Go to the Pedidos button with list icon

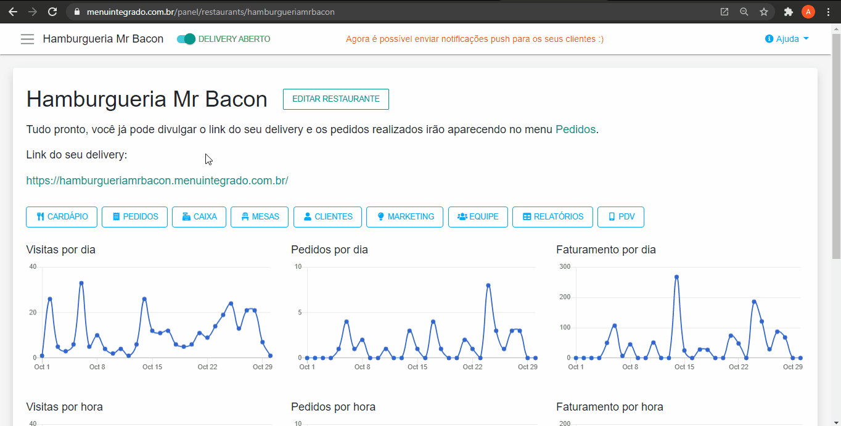134,217
